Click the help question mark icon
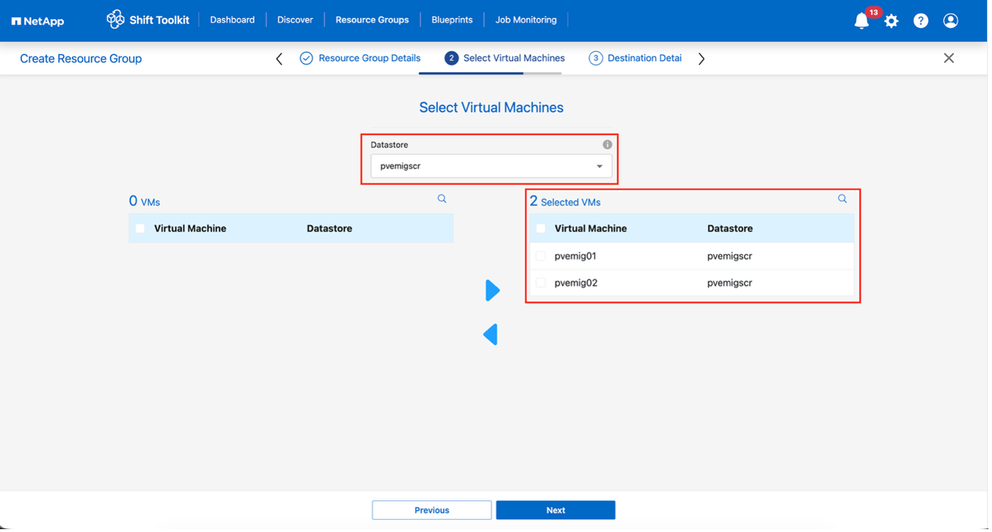This screenshot has width=992, height=532. pyautogui.click(x=920, y=21)
